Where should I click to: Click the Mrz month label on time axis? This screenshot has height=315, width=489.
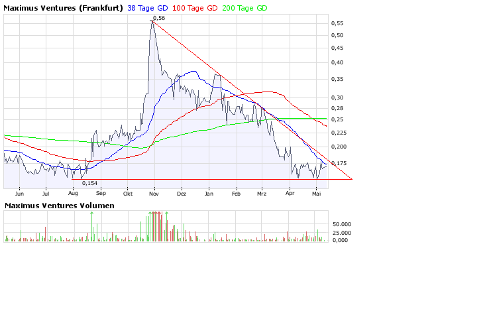click(x=262, y=194)
